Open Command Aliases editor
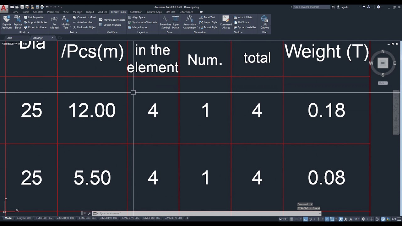This screenshot has height=226, width=402. (226, 22)
